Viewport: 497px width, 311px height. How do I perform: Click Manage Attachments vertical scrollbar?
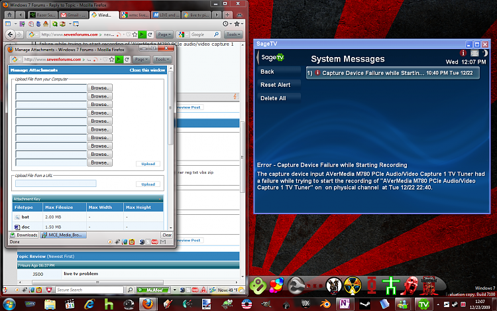click(x=170, y=108)
